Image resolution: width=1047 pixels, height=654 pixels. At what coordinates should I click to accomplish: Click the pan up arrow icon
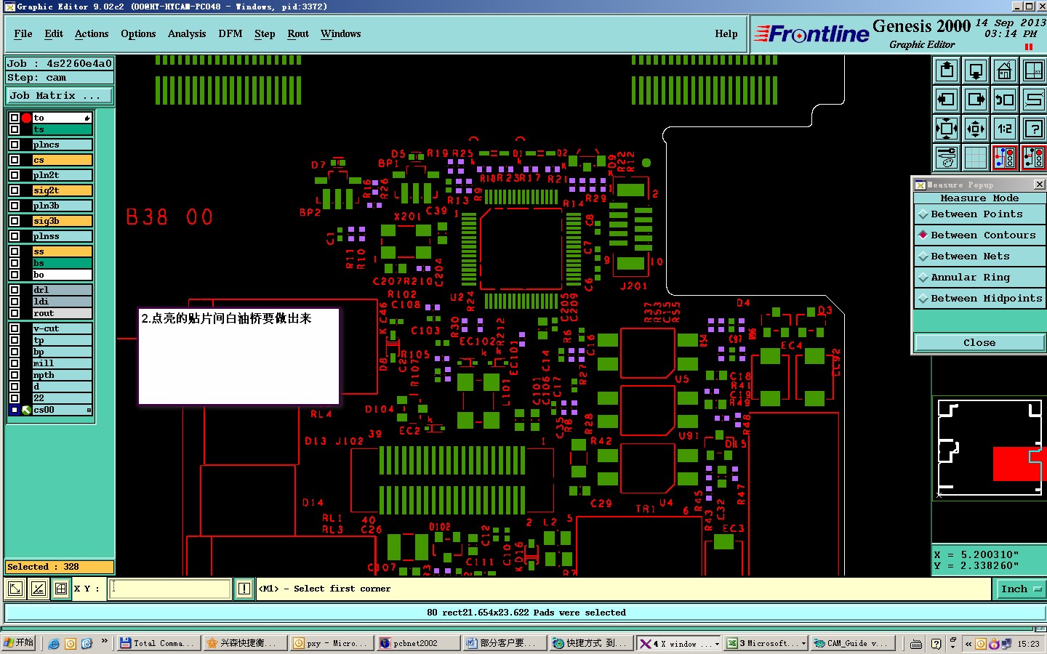(947, 70)
